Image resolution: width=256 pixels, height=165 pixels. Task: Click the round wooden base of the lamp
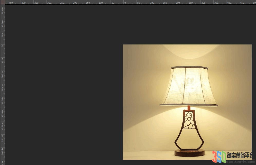click(x=189, y=153)
